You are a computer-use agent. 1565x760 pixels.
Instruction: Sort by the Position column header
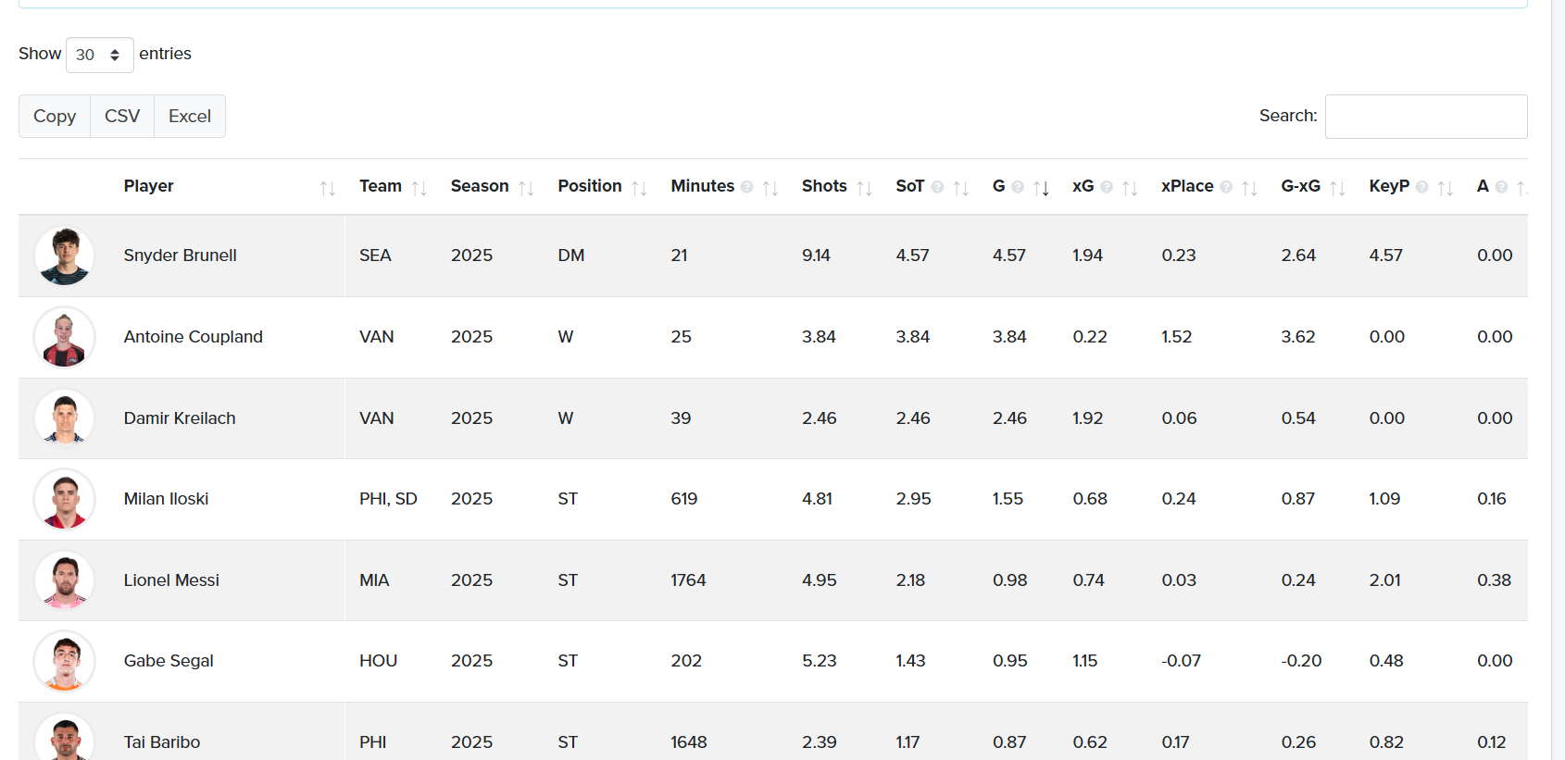[590, 186]
